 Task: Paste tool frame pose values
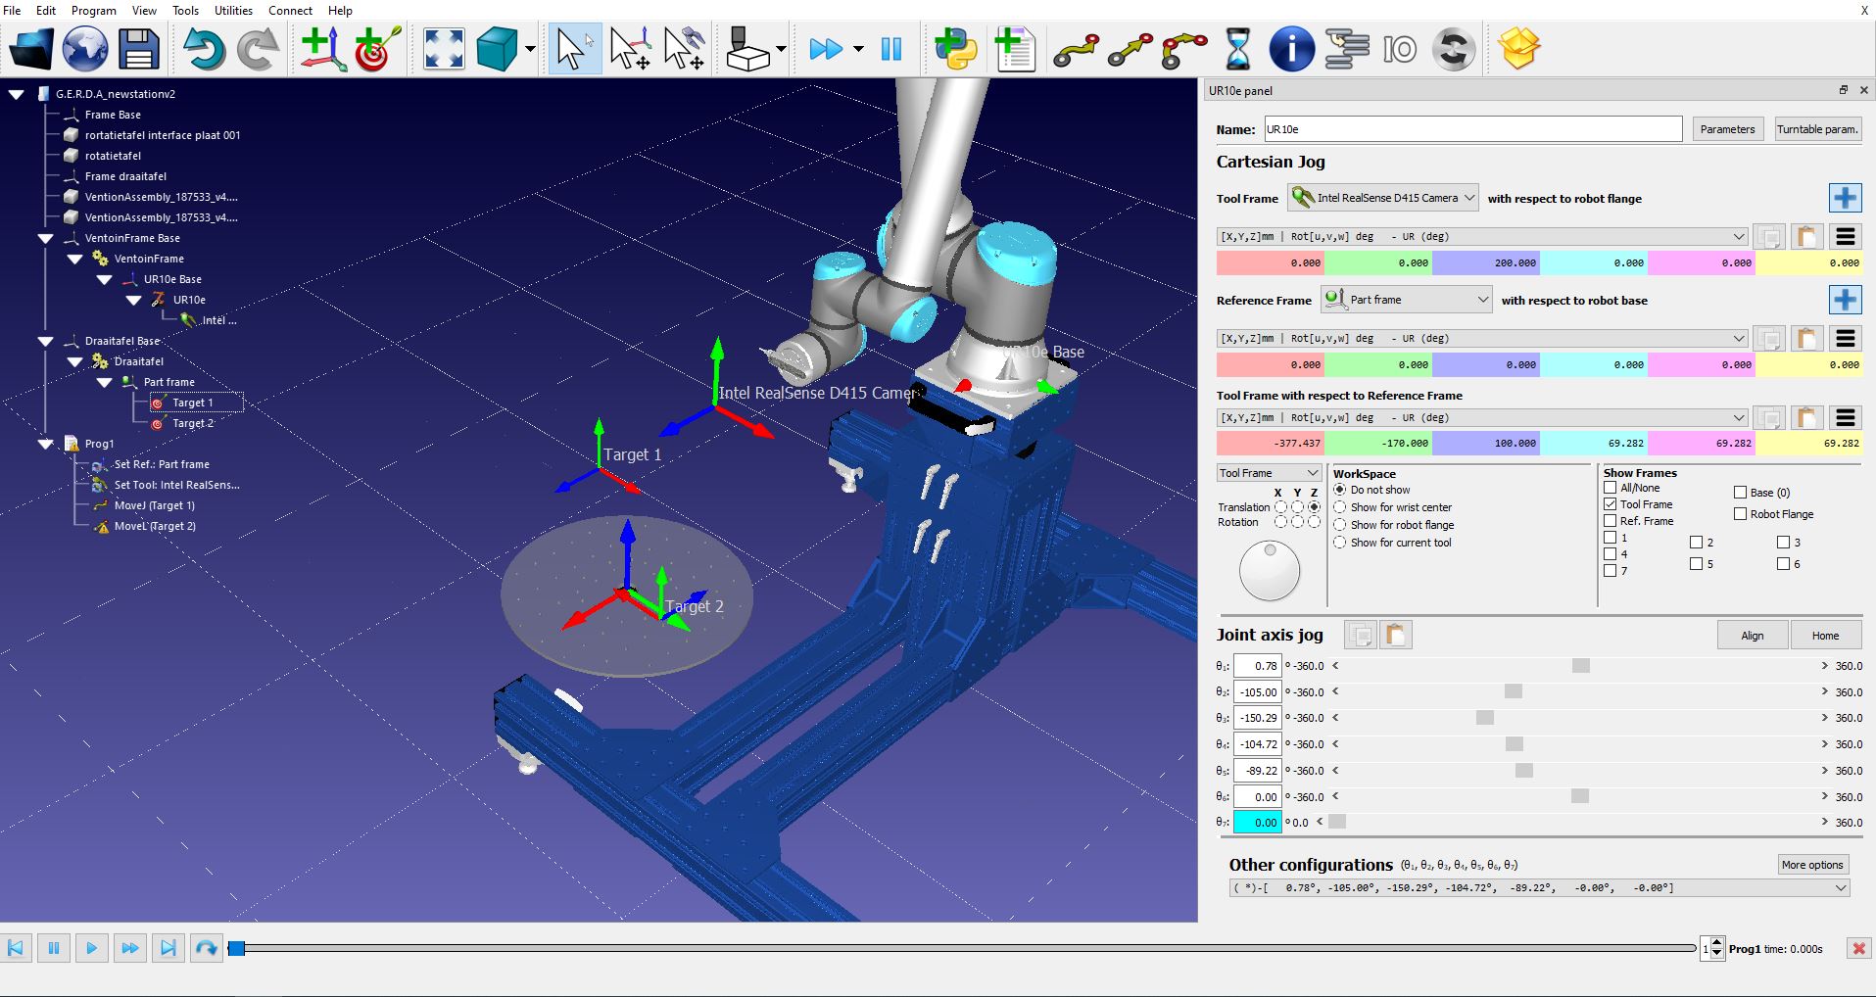tap(1807, 236)
